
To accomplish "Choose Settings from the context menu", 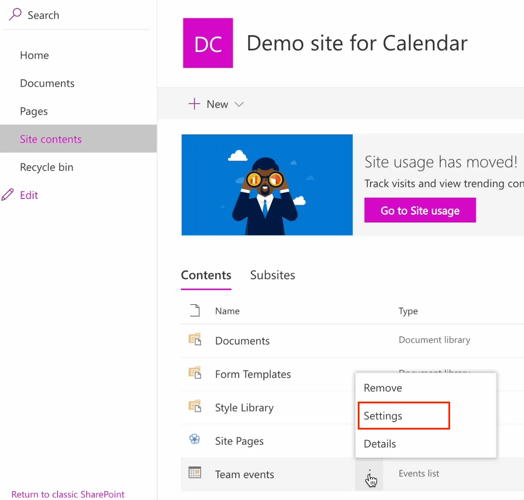I will (x=426, y=416).
